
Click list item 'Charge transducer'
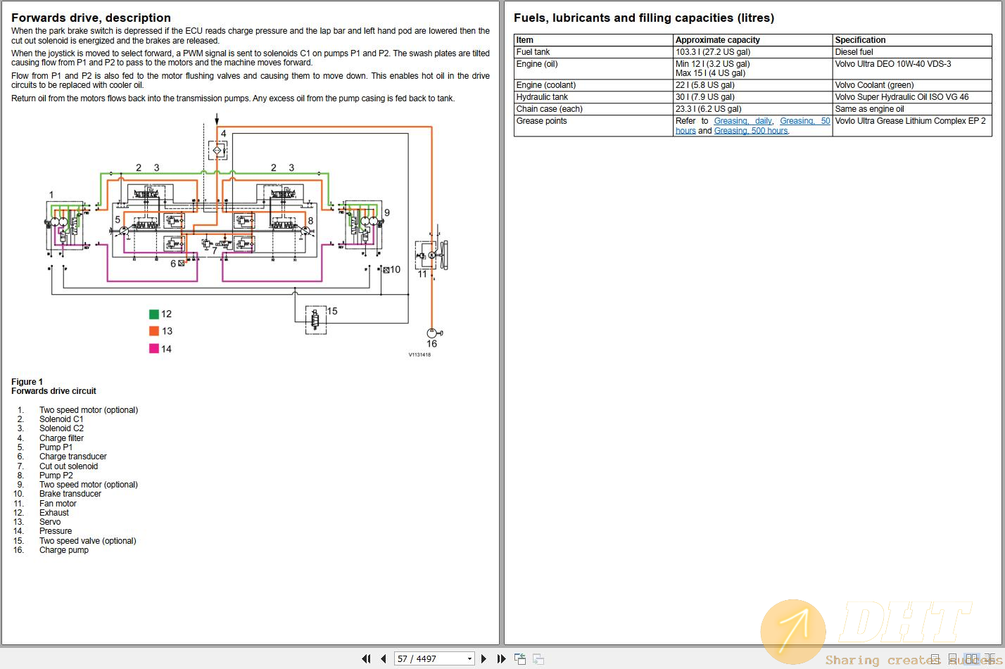coord(73,457)
